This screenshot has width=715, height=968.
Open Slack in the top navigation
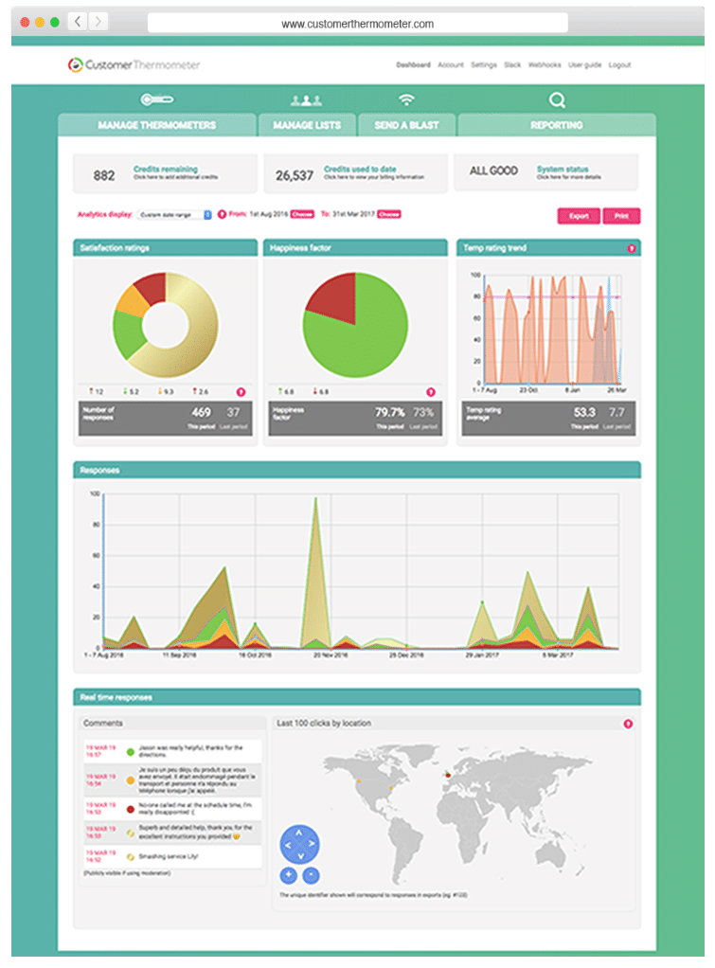[511, 64]
